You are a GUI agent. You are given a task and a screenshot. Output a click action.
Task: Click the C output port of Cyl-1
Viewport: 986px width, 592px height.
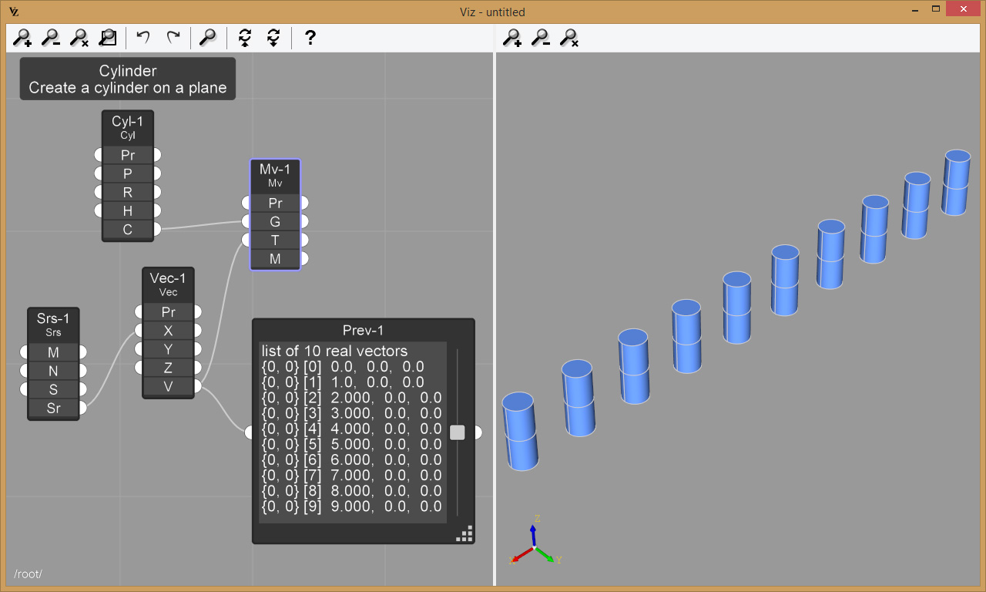tap(157, 229)
